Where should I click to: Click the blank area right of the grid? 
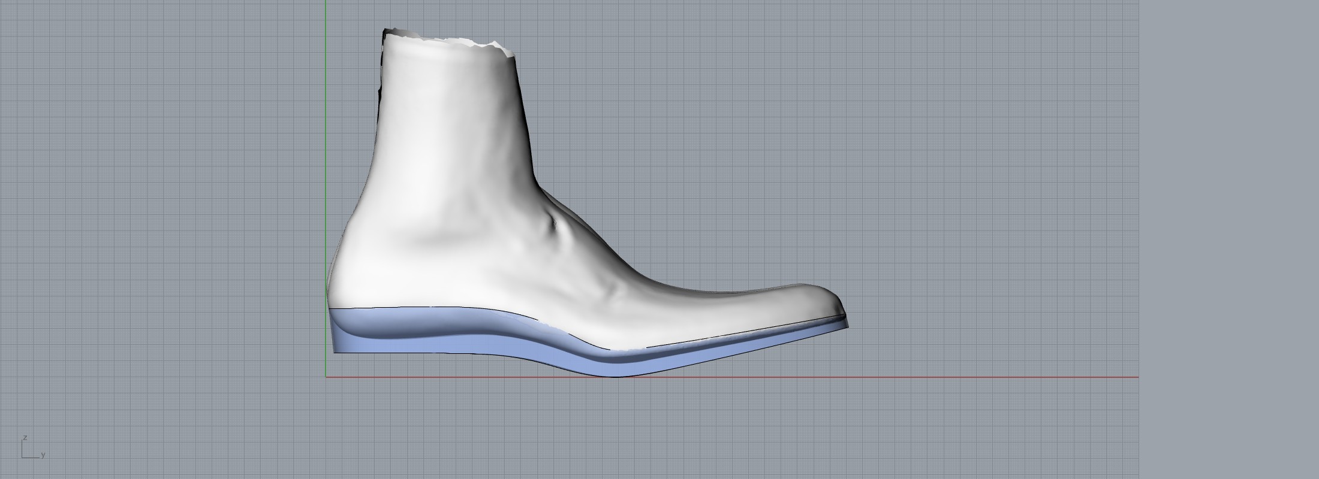(1229, 239)
